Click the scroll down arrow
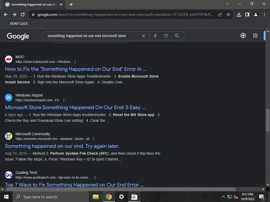The width and height of the screenshot is (270, 202). [x=268, y=185]
